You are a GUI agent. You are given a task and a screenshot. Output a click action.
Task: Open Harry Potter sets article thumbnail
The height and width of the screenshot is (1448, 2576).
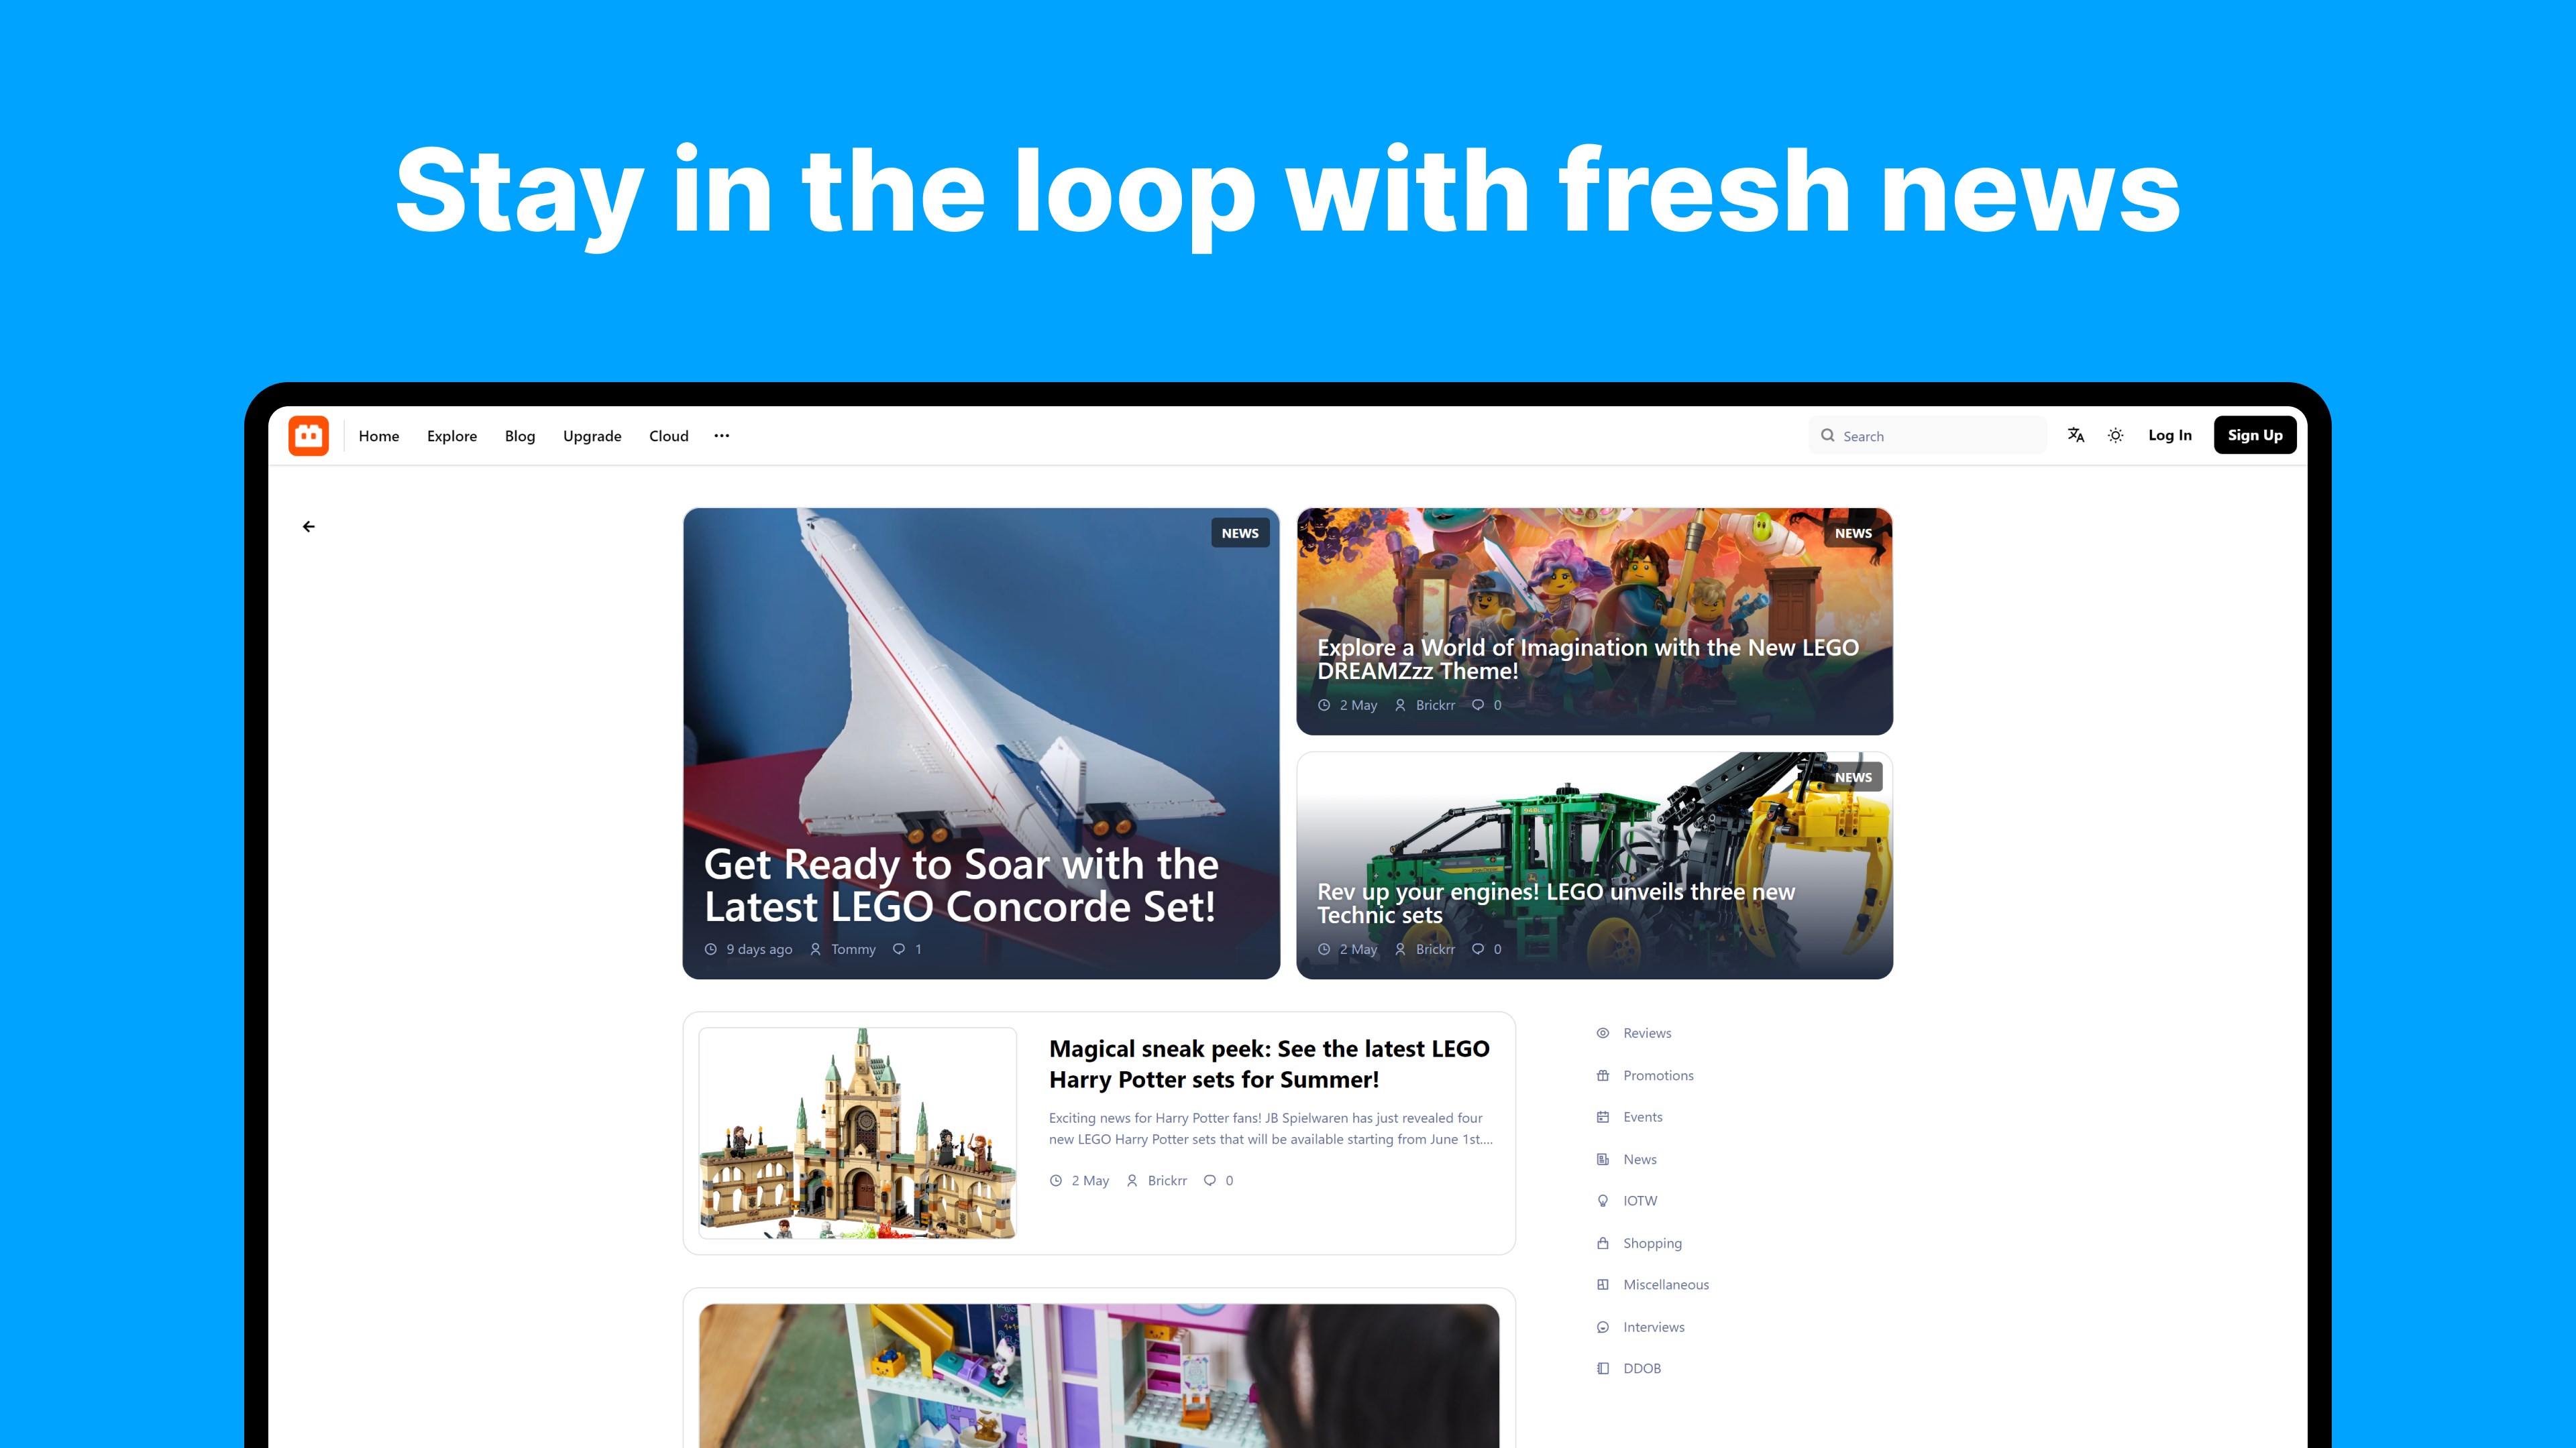858,1133
